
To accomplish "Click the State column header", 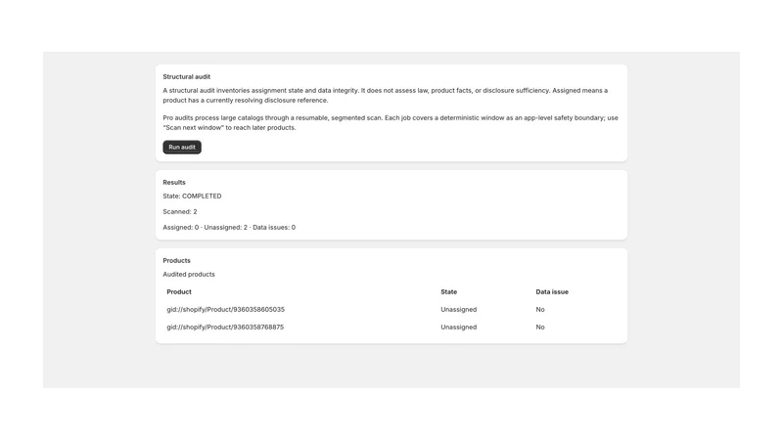I will pyautogui.click(x=449, y=291).
